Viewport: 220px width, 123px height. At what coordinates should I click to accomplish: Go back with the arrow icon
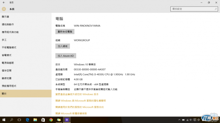click(4, 2)
